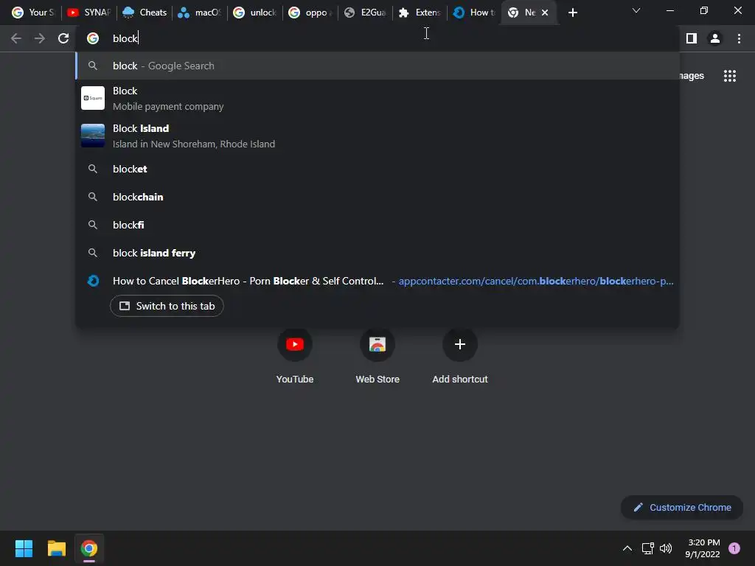The image size is (755, 566).
Task: Click the Images link at top right
Action: [x=692, y=76]
